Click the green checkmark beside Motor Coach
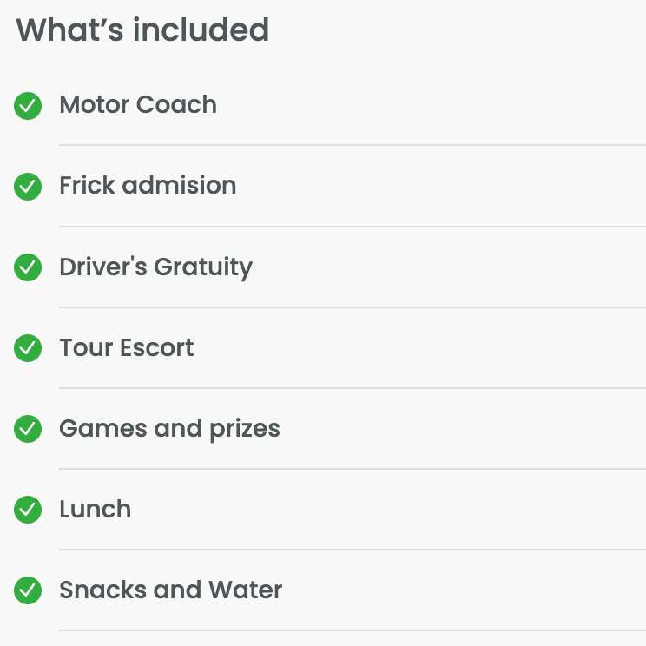The height and width of the screenshot is (646, 646). 28,106
